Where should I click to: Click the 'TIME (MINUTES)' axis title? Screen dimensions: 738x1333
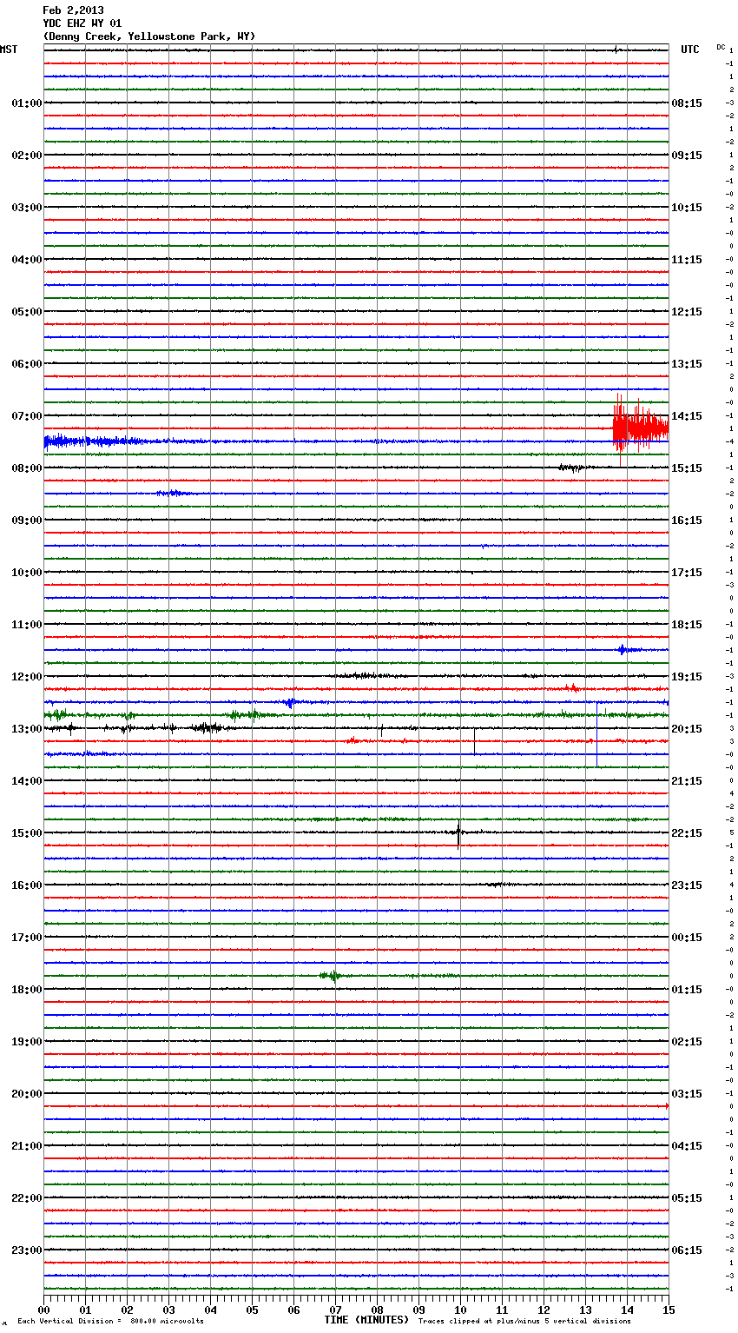coord(366,1320)
